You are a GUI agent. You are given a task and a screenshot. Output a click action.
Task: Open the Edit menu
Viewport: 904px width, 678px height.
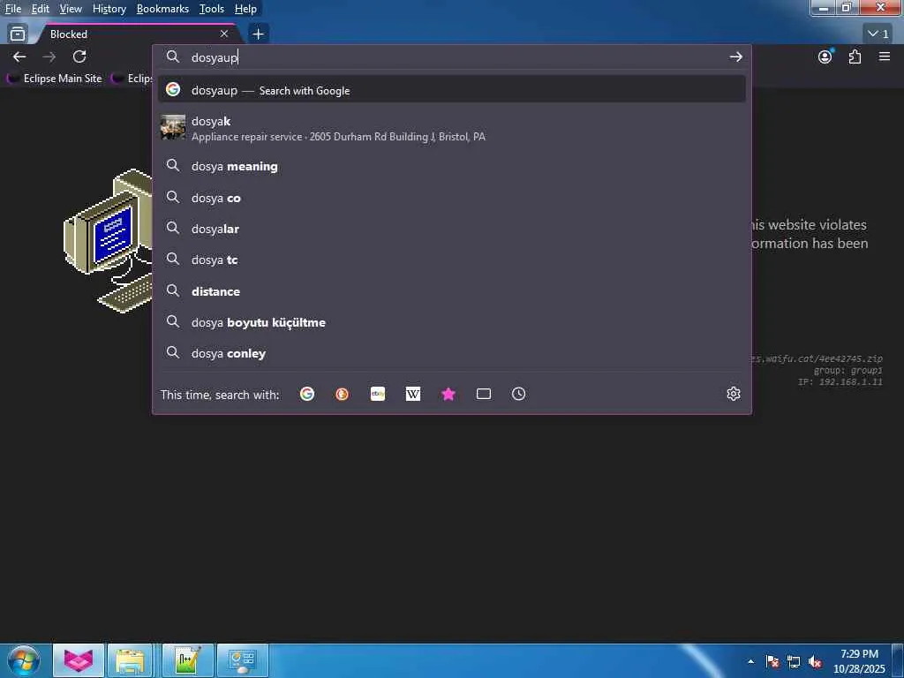41,9
